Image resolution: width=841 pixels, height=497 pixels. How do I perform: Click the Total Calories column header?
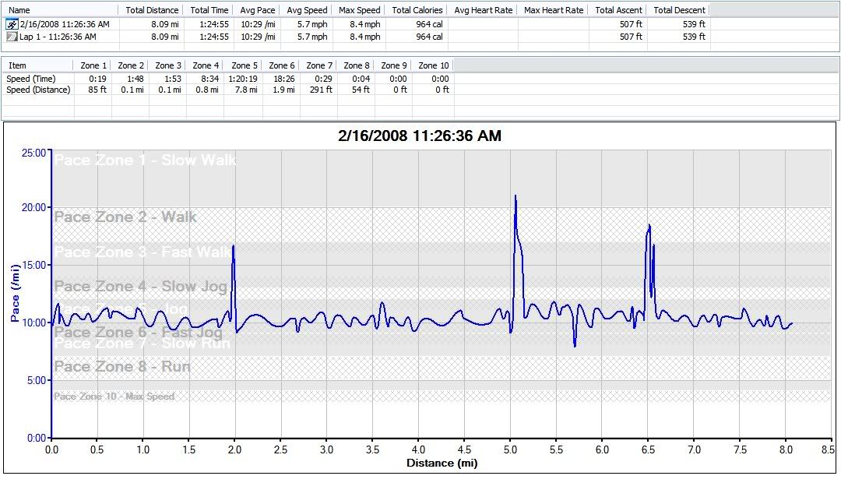[417, 10]
